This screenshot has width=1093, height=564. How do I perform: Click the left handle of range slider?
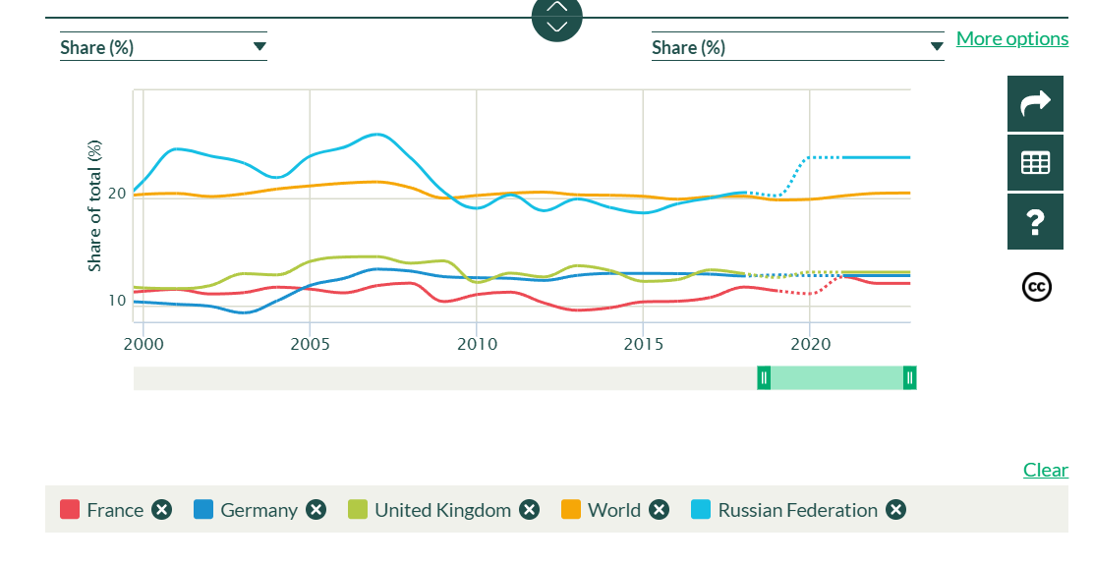(764, 377)
